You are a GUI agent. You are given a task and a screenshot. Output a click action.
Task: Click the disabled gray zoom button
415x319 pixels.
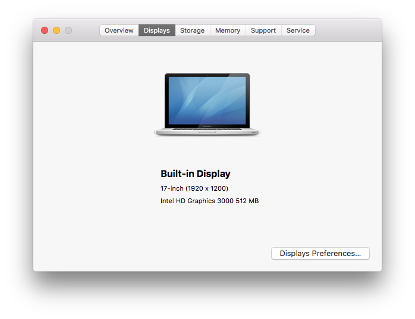point(68,30)
